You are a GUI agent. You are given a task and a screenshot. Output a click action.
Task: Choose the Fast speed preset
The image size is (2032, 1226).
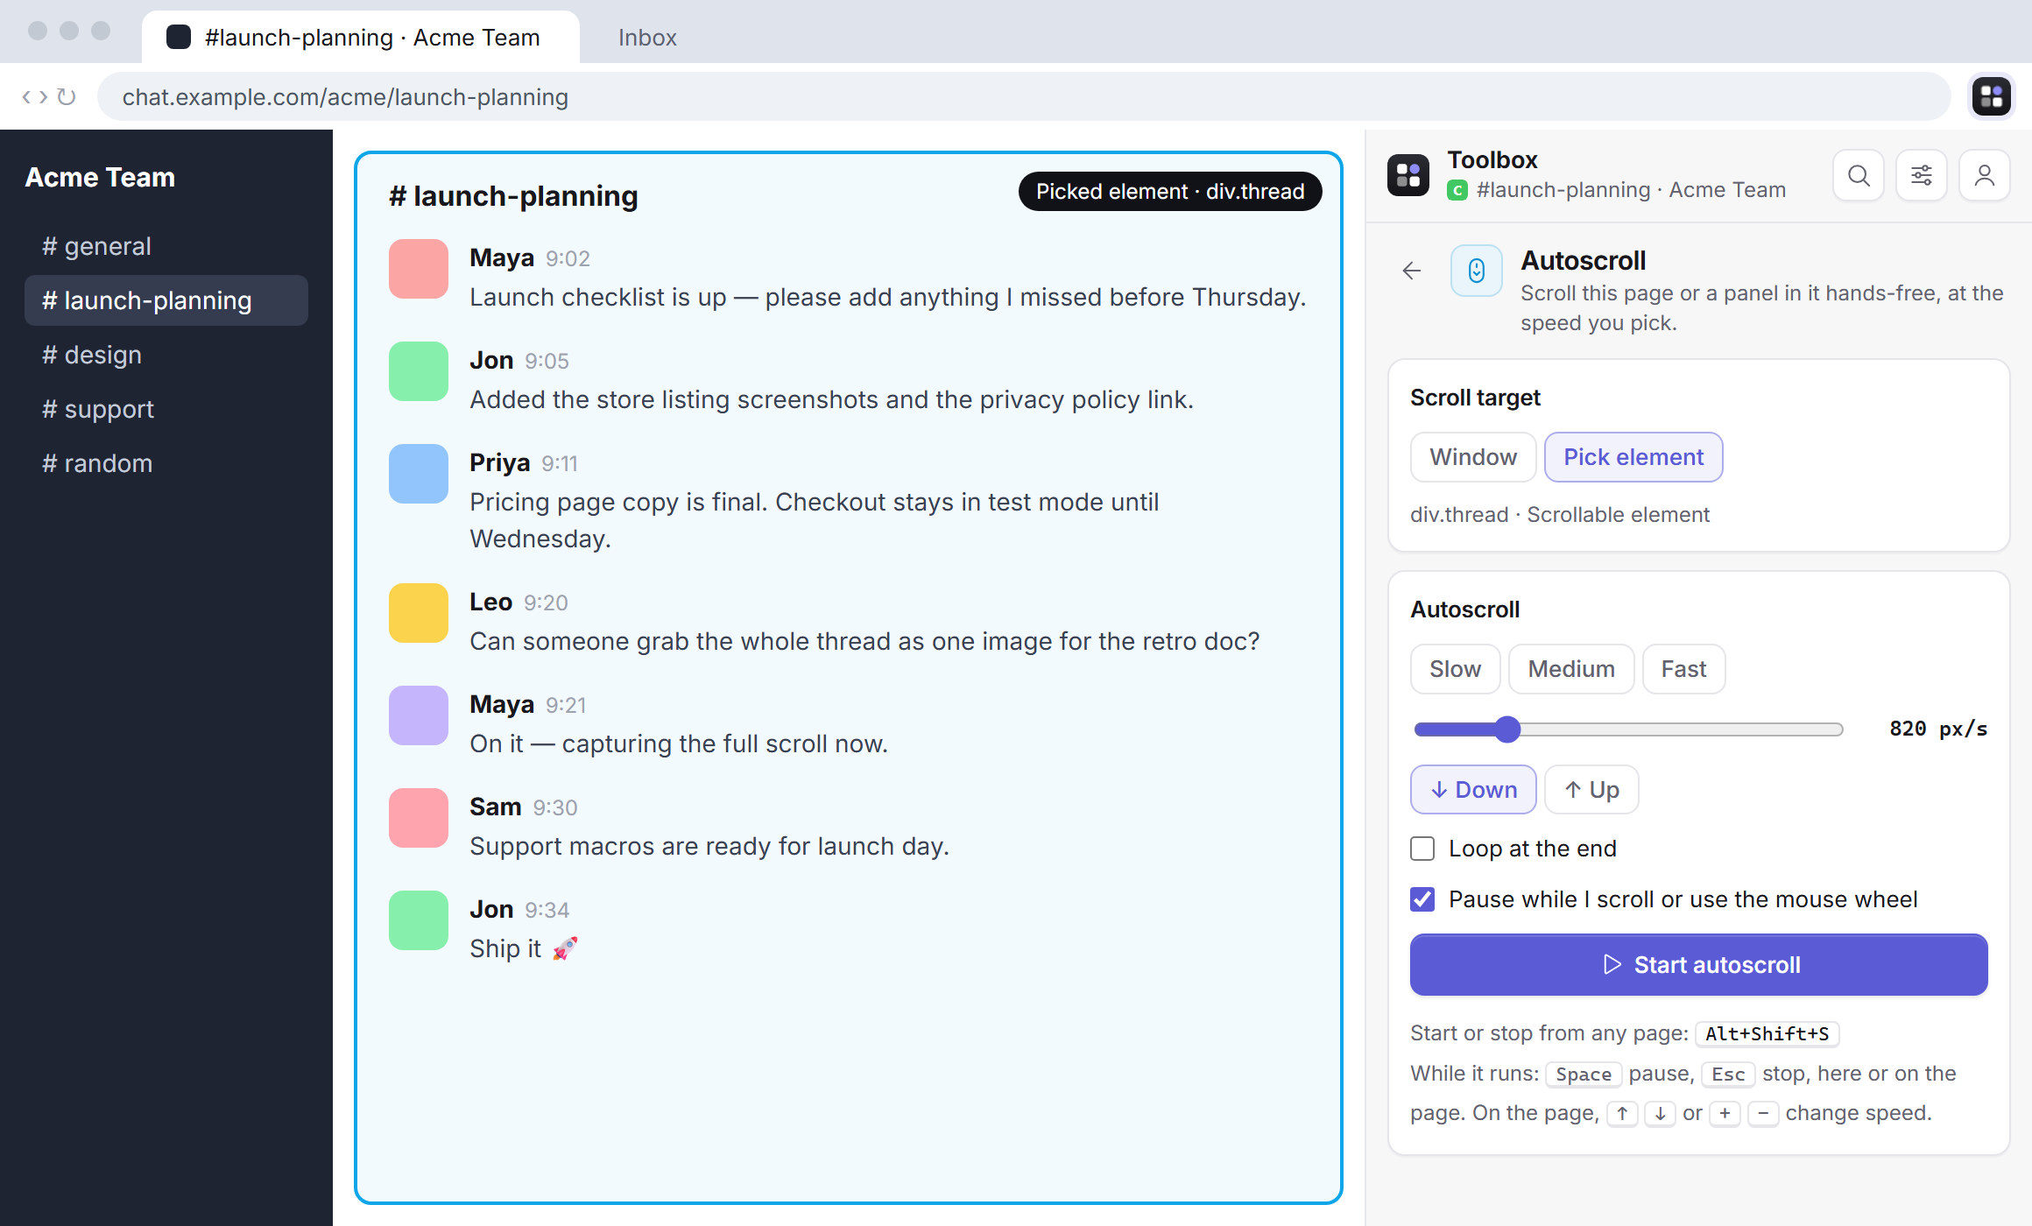[x=1683, y=669]
